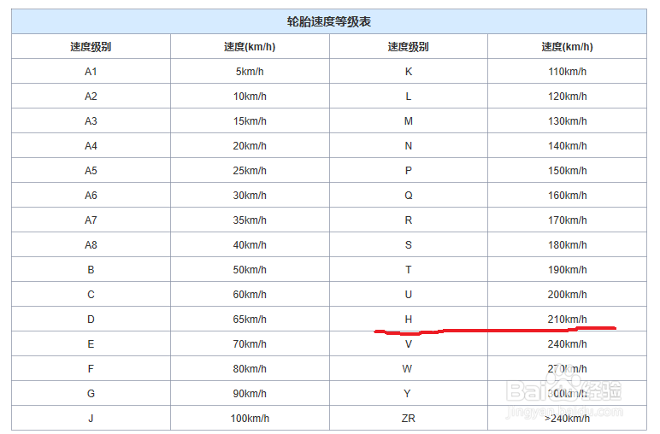Select the V grade cell
The height and width of the screenshot is (434, 660).
tap(409, 344)
